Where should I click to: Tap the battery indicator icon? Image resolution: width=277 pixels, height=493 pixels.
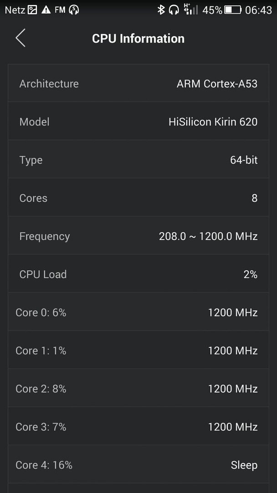click(232, 10)
